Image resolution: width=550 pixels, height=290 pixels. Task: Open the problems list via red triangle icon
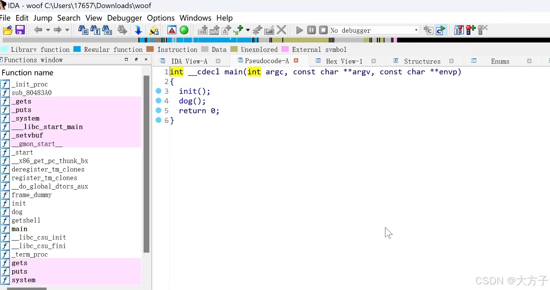click(172, 30)
